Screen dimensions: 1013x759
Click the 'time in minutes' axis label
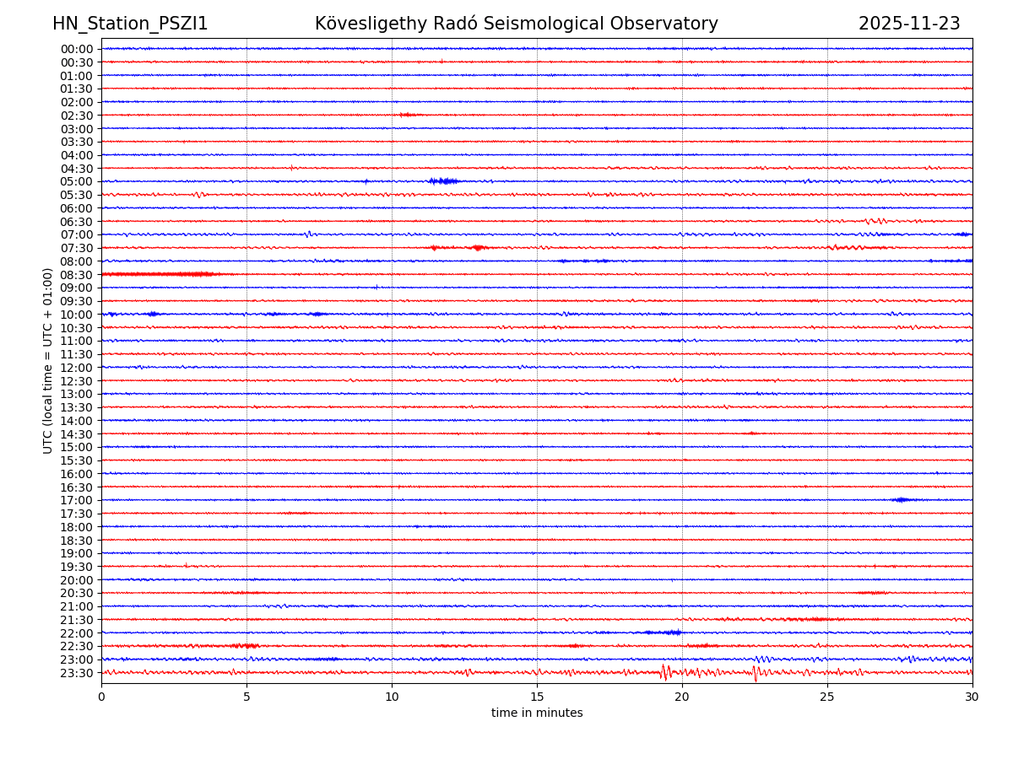click(x=537, y=713)
